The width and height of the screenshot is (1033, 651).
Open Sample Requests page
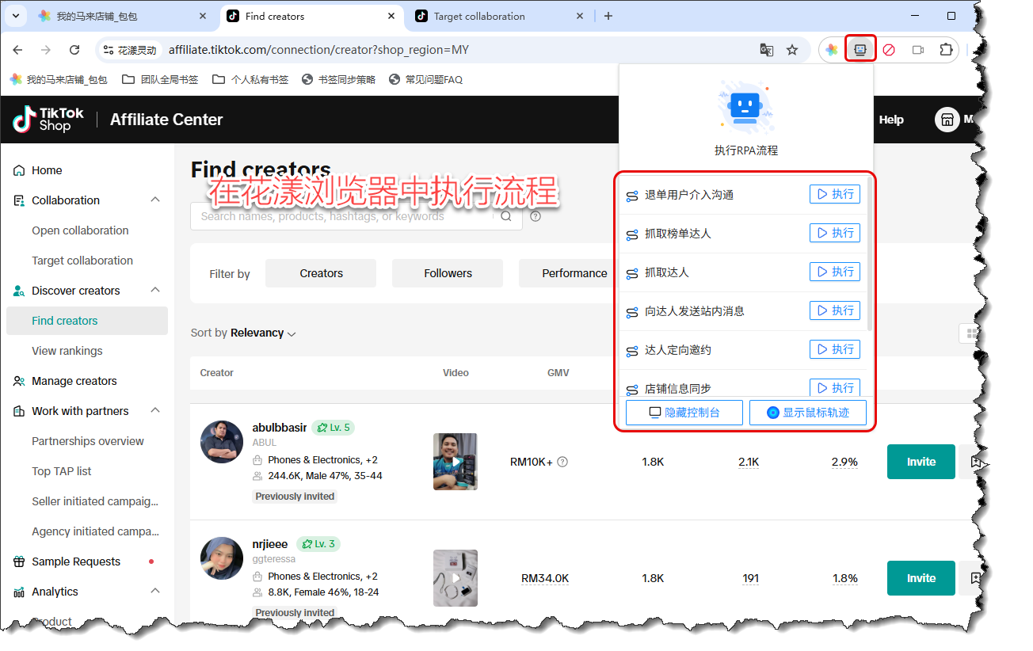(76, 562)
